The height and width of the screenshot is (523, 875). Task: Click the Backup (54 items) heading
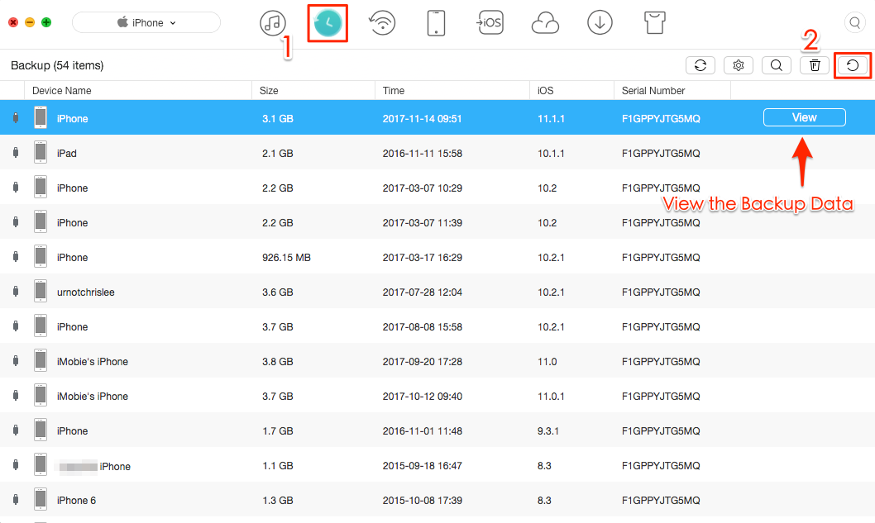[x=57, y=65]
